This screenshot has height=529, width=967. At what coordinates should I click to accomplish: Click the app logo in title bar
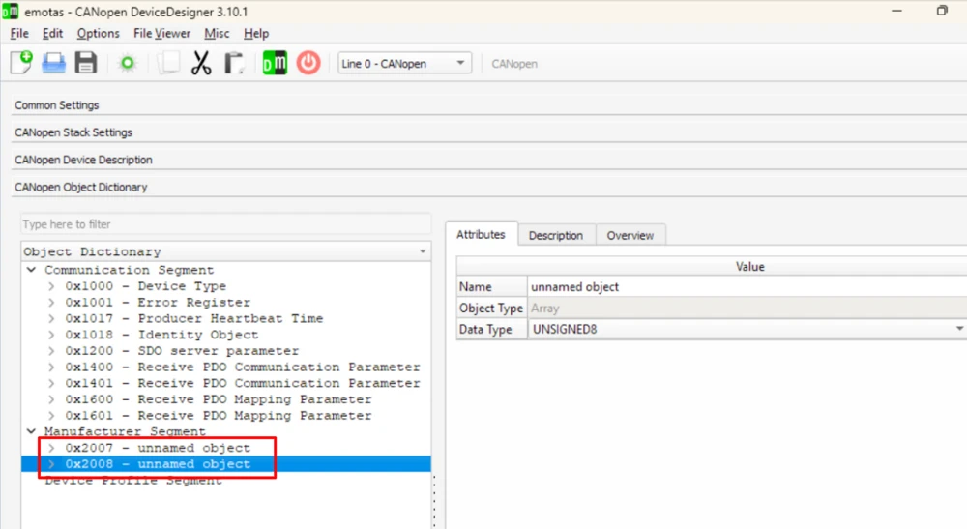(x=10, y=11)
